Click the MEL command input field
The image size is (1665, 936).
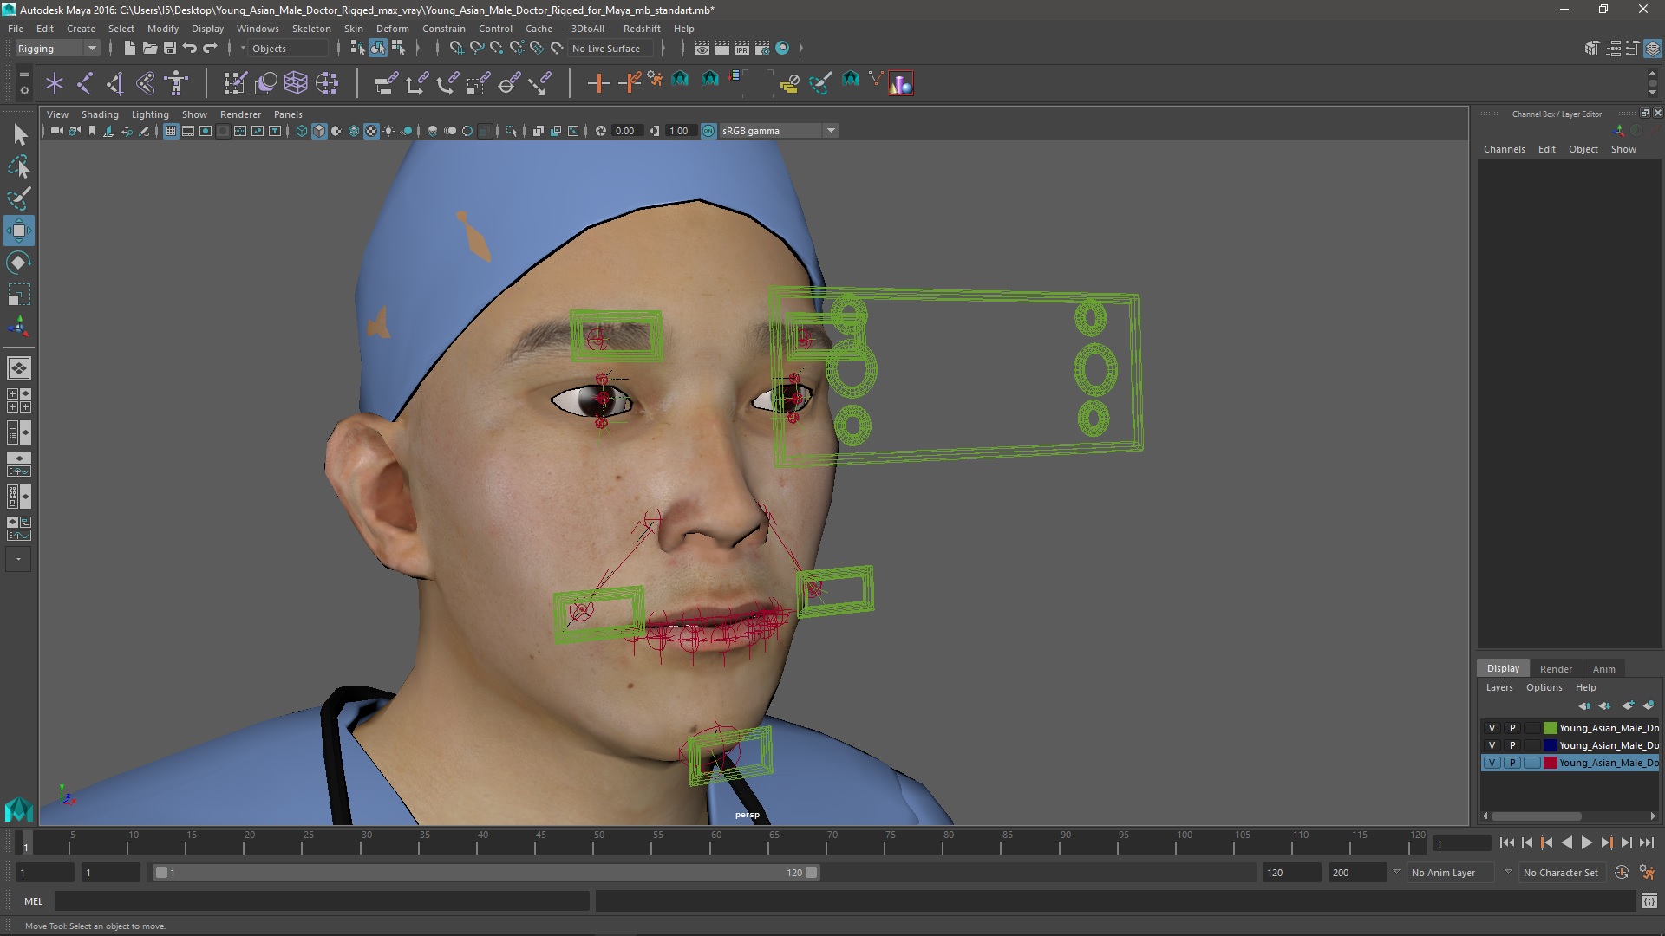[x=323, y=901]
